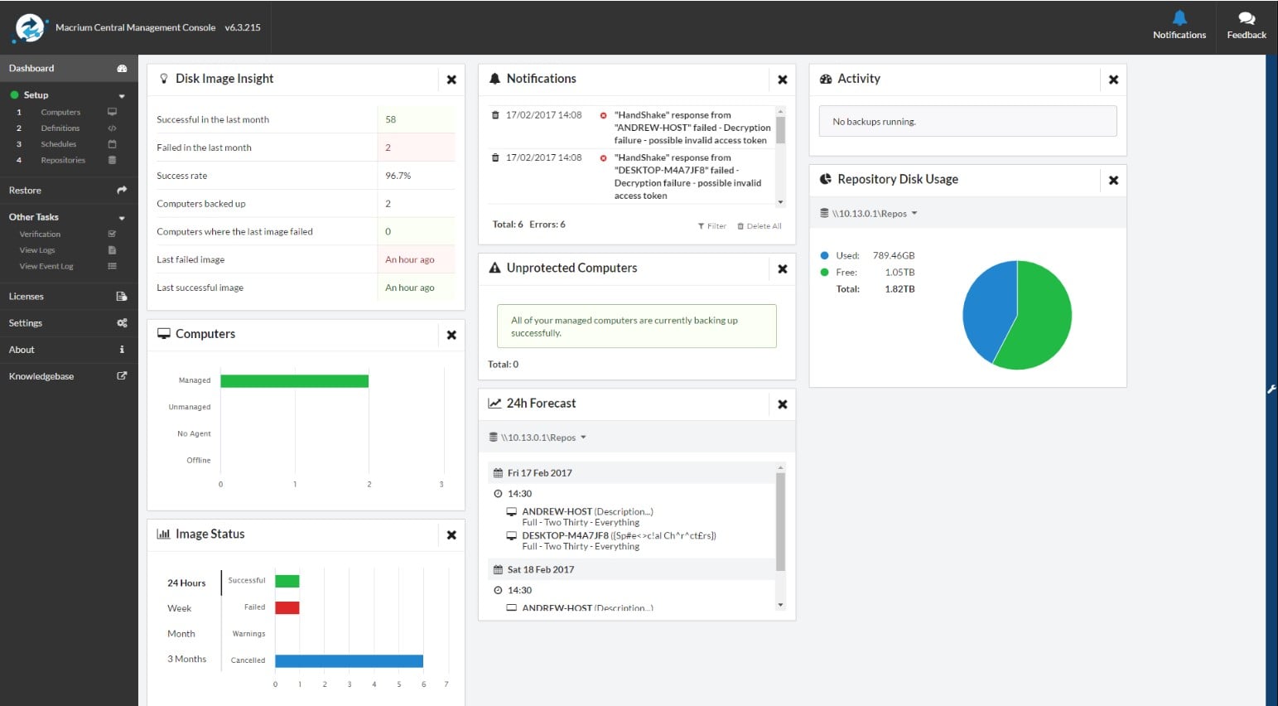Dismiss the 24h Forecast panel
Image resolution: width=1278 pixels, height=706 pixels.
pyautogui.click(x=782, y=404)
